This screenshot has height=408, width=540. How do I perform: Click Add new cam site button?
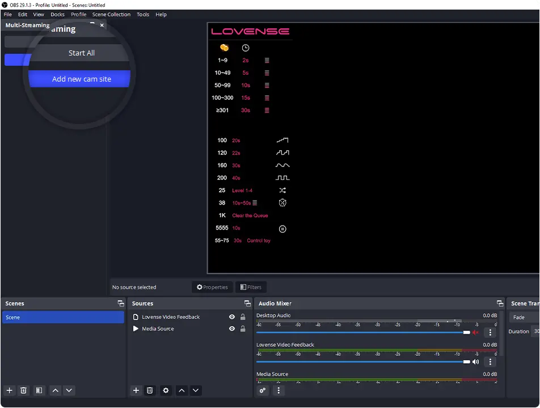pyautogui.click(x=80, y=79)
